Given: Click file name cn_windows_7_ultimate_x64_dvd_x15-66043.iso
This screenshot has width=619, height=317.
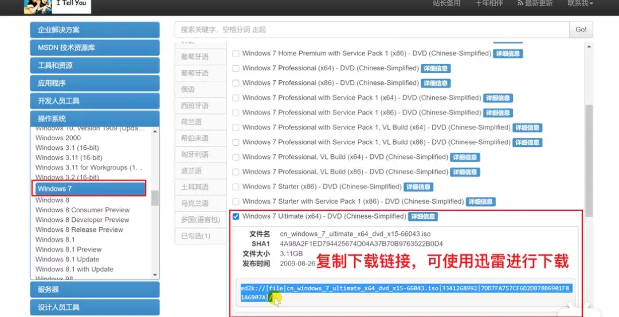Looking at the screenshot, I should tap(355, 234).
